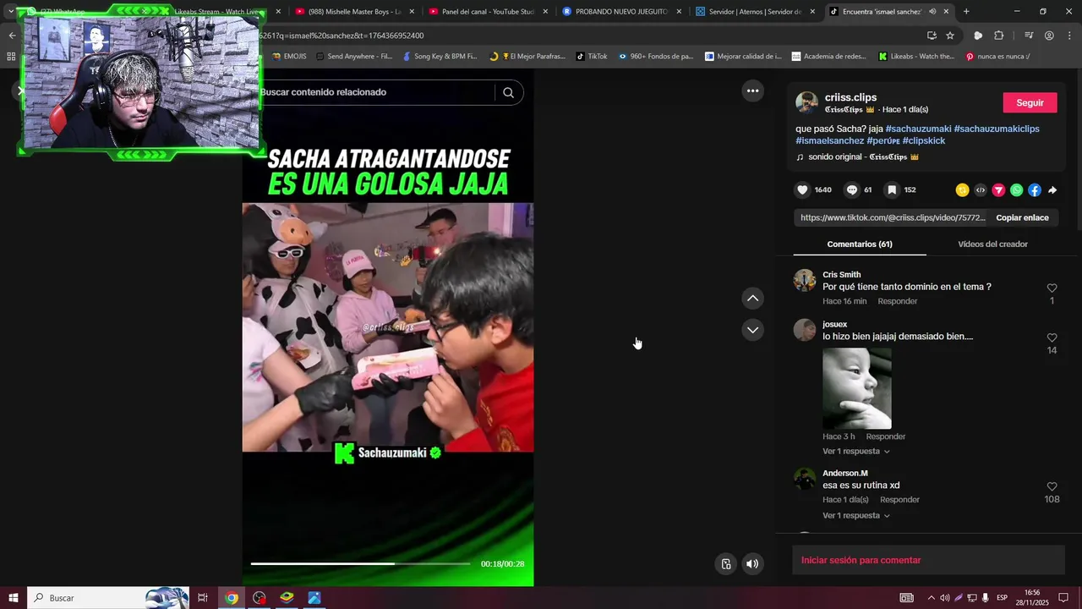
Task: Switch to PROBANDO NUEVO JUEGUITO tab
Action: tap(620, 12)
